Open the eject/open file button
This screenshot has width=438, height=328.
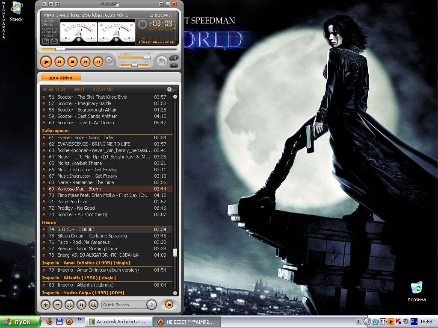point(109,60)
